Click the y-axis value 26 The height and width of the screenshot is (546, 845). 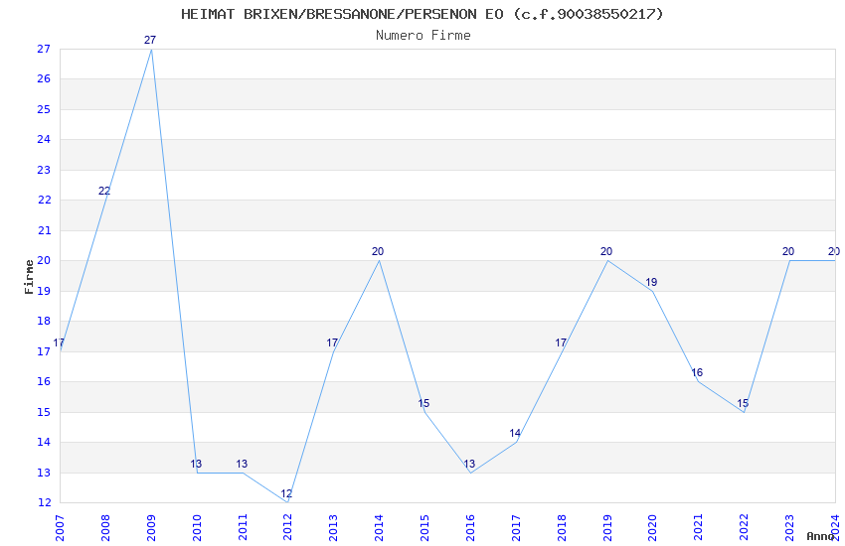click(x=44, y=79)
